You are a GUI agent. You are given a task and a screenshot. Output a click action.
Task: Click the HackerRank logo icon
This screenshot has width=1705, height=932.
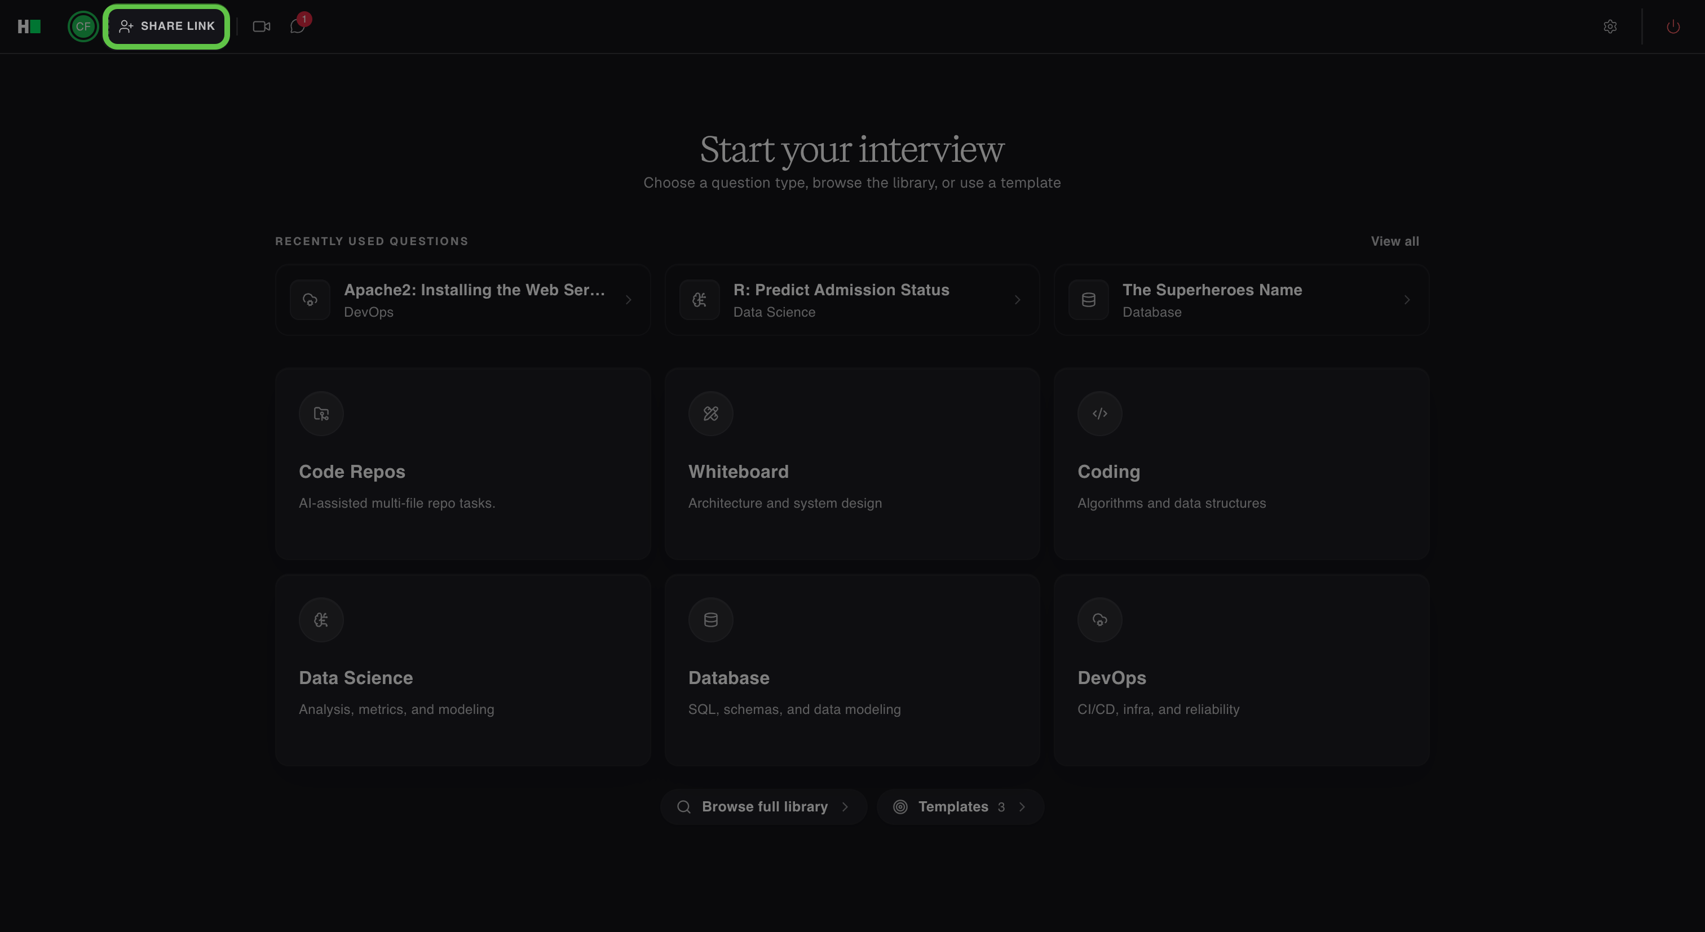[29, 26]
